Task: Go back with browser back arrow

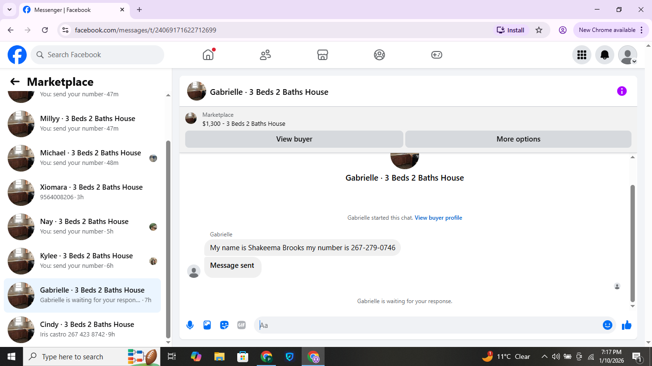Action: [x=11, y=30]
